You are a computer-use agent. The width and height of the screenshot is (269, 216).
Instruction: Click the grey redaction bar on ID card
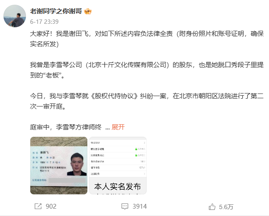[x=67, y=180]
